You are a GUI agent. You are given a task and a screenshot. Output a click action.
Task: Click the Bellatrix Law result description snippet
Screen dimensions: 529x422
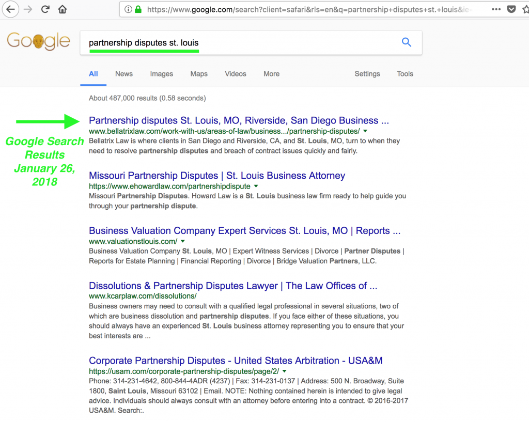[244, 146]
